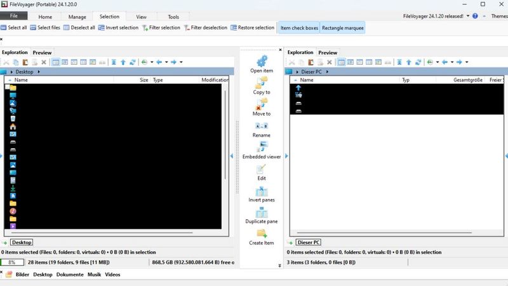508x286 pixels.
Task: Open the File menu
Action: (14, 16)
